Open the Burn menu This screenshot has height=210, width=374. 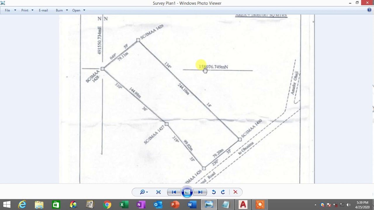coord(59,10)
